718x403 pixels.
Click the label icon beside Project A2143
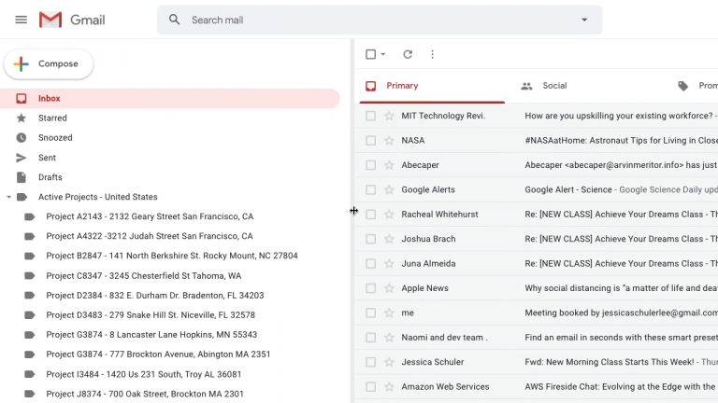pyautogui.click(x=30, y=216)
